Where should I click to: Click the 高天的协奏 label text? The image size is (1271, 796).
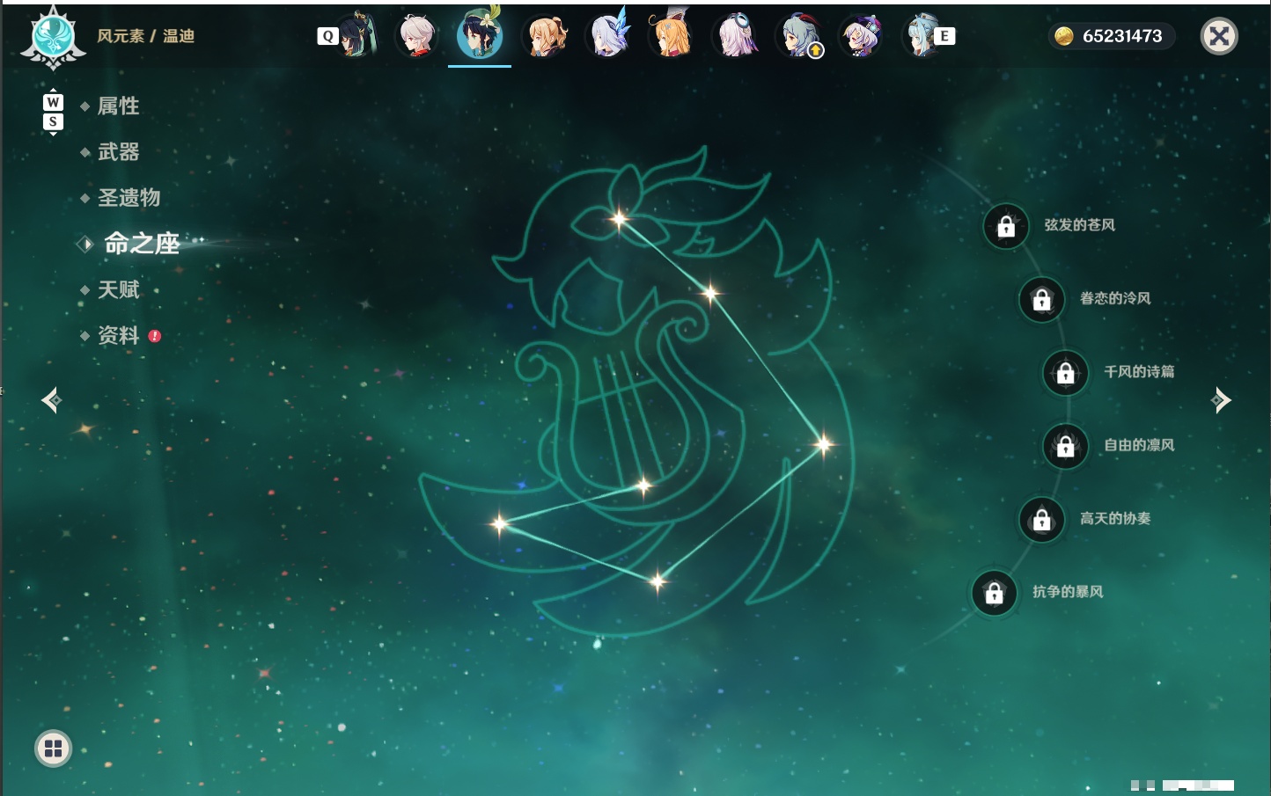1115,518
